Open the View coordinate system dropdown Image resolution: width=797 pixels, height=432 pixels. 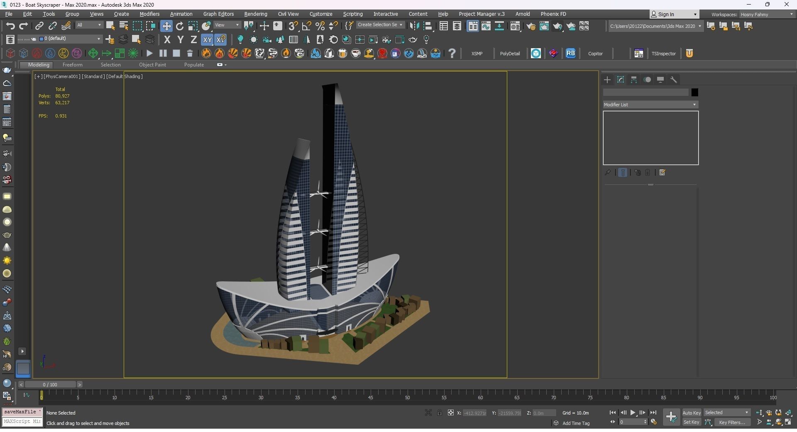pos(227,25)
